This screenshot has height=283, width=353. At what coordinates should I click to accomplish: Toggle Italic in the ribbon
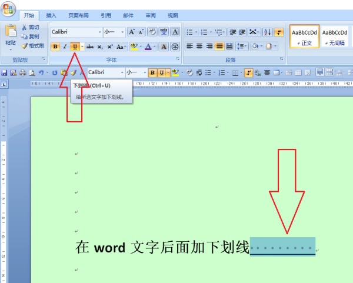(65, 46)
